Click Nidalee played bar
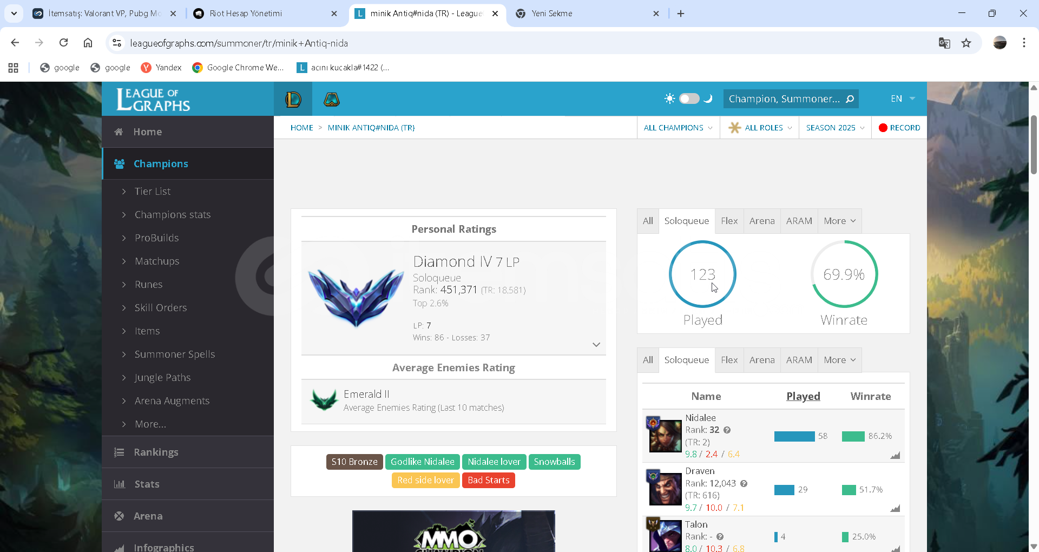The height and width of the screenshot is (552, 1039). pyautogui.click(x=794, y=436)
